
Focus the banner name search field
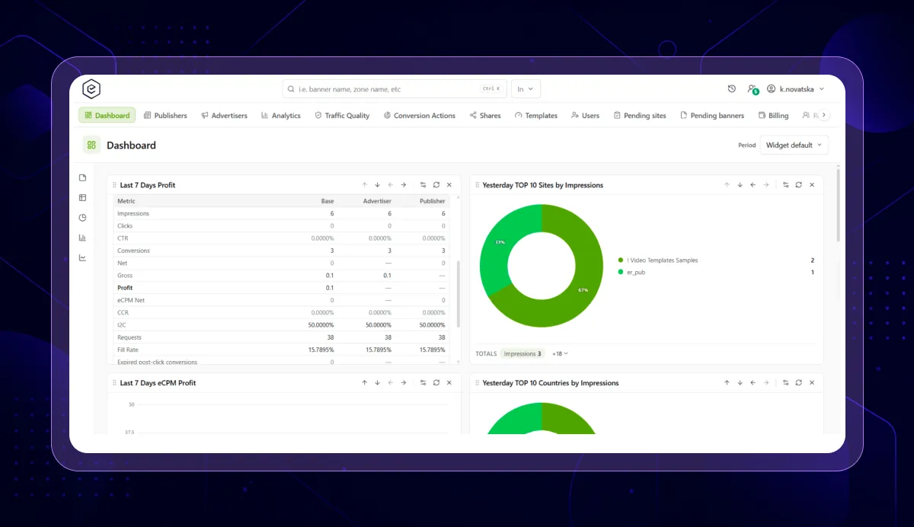click(x=395, y=89)
